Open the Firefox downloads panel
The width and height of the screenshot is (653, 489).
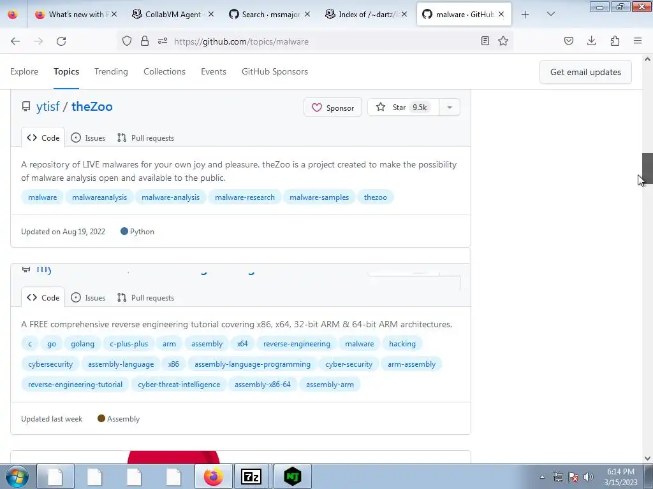(x=591, y=41)
